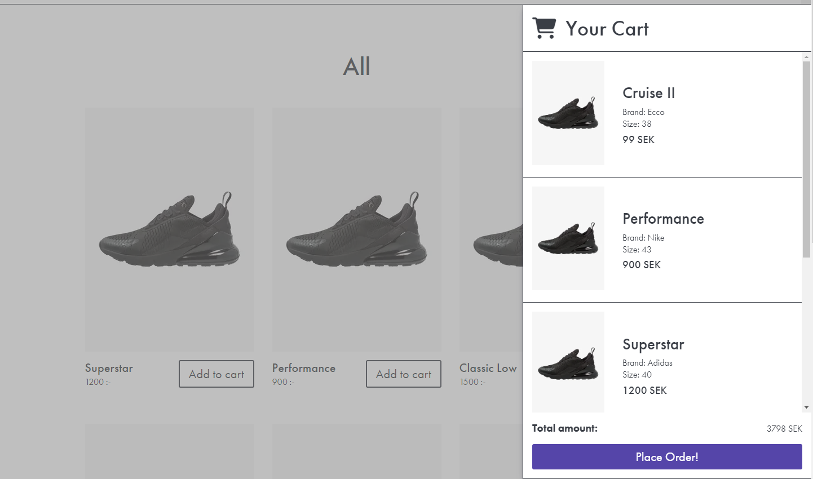Click the '3798 SEK' total value
Screen dimensions: 813x479
pos(784,429)
